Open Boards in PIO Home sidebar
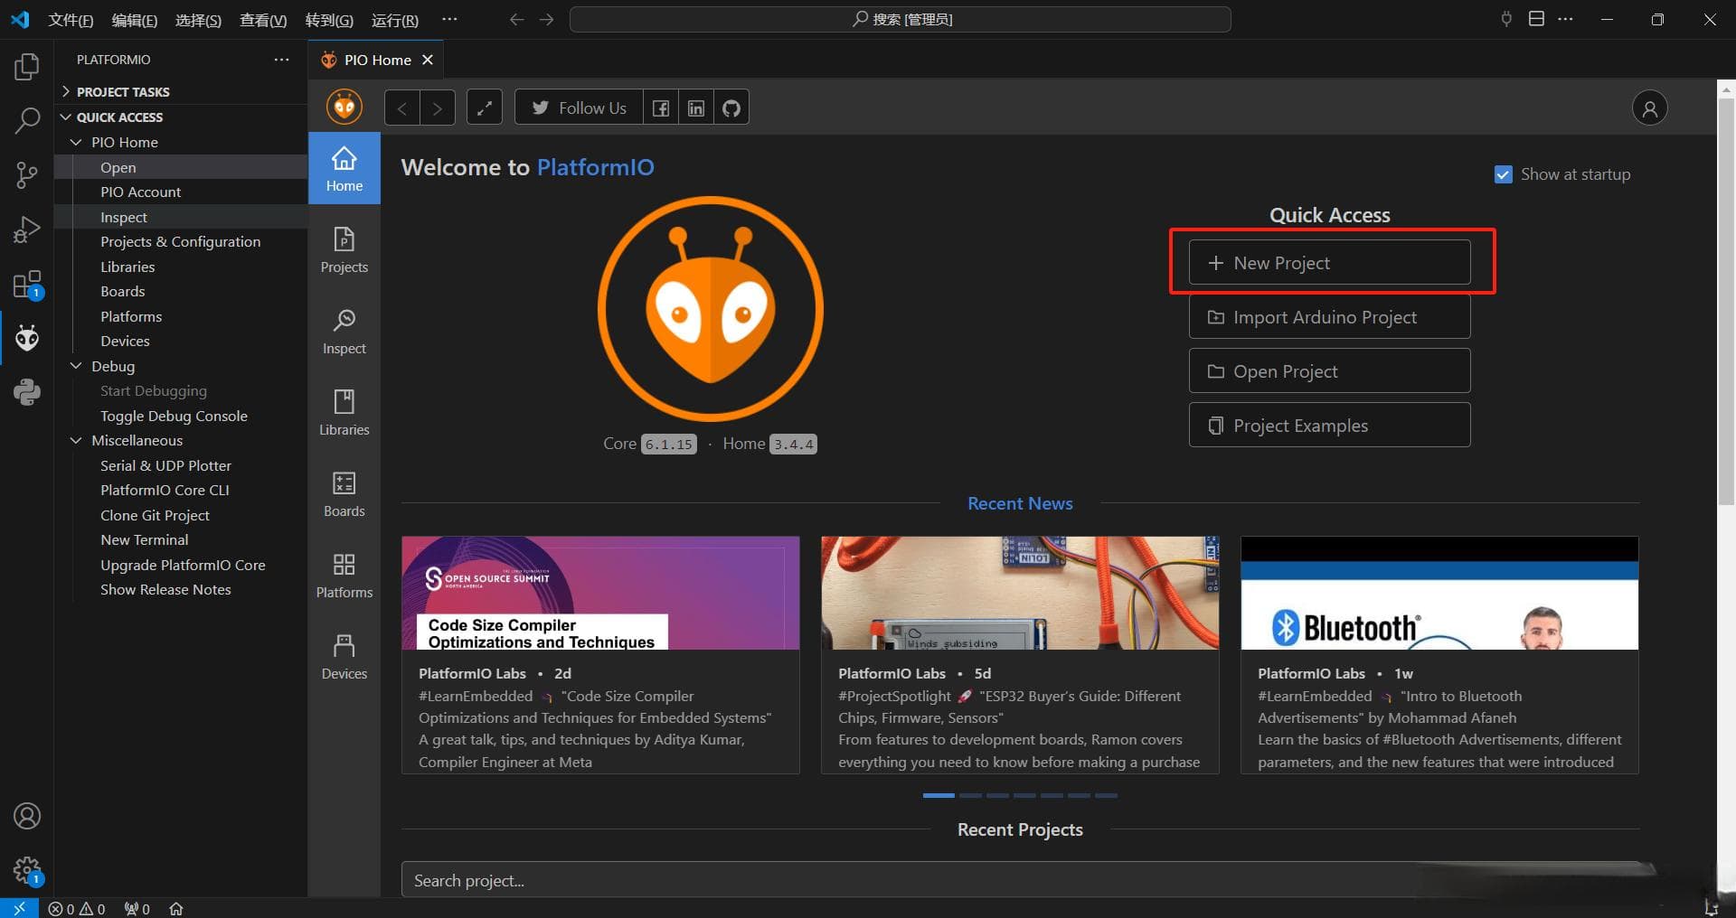The image size is (1736, 918). pyautogui.click(x=344, y=493)
